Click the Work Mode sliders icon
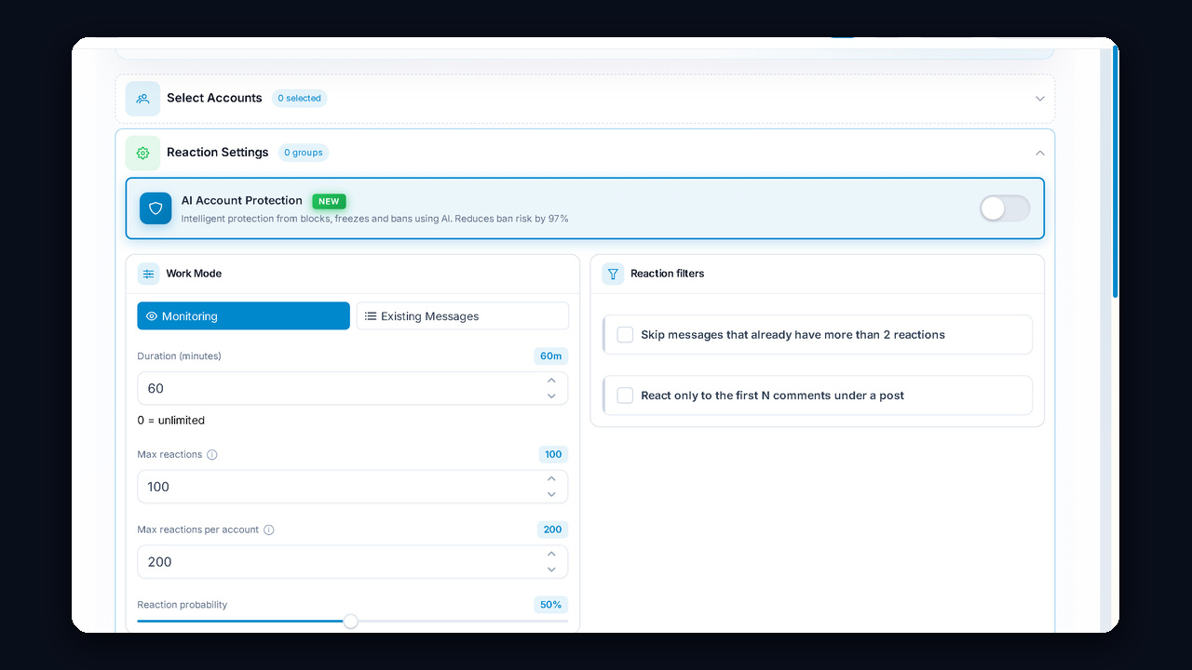The height and width of the screenshot is (670, 1192). [x=148, y=274]
